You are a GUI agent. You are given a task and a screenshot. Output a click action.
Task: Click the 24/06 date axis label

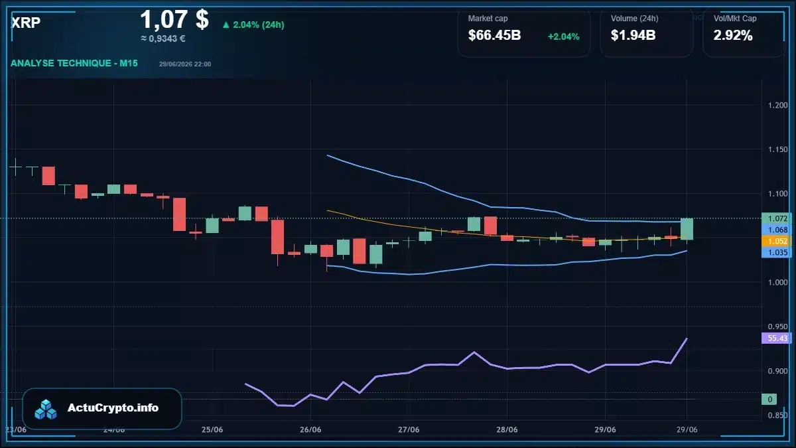click(x=114, y=429)
